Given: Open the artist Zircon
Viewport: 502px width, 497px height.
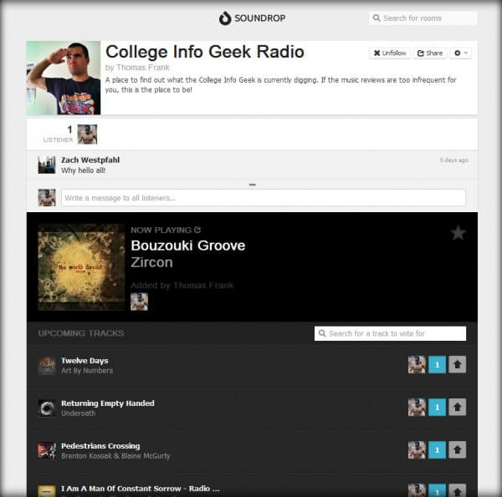Looking at the screenshot, I should click(151, 262).
